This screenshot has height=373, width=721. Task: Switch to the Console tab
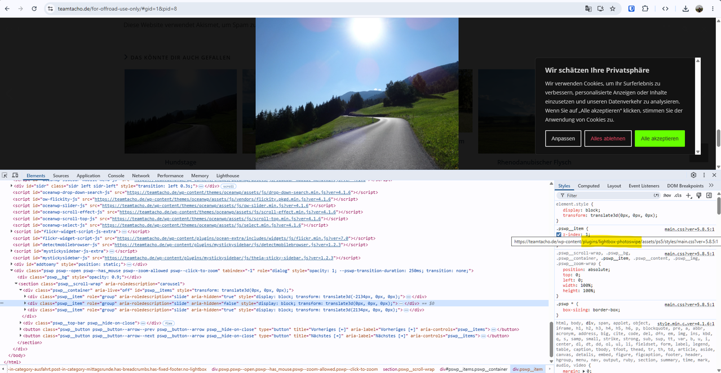click(116, 176)
